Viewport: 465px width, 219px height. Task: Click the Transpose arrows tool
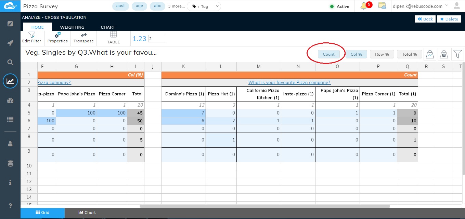click(x=83, y=38)
